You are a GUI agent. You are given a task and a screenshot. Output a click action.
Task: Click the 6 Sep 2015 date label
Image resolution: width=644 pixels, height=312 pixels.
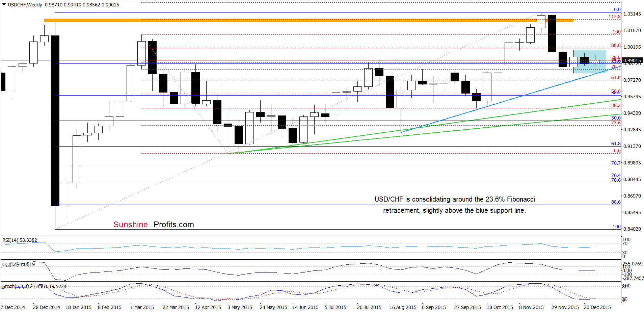pos(434,307)
